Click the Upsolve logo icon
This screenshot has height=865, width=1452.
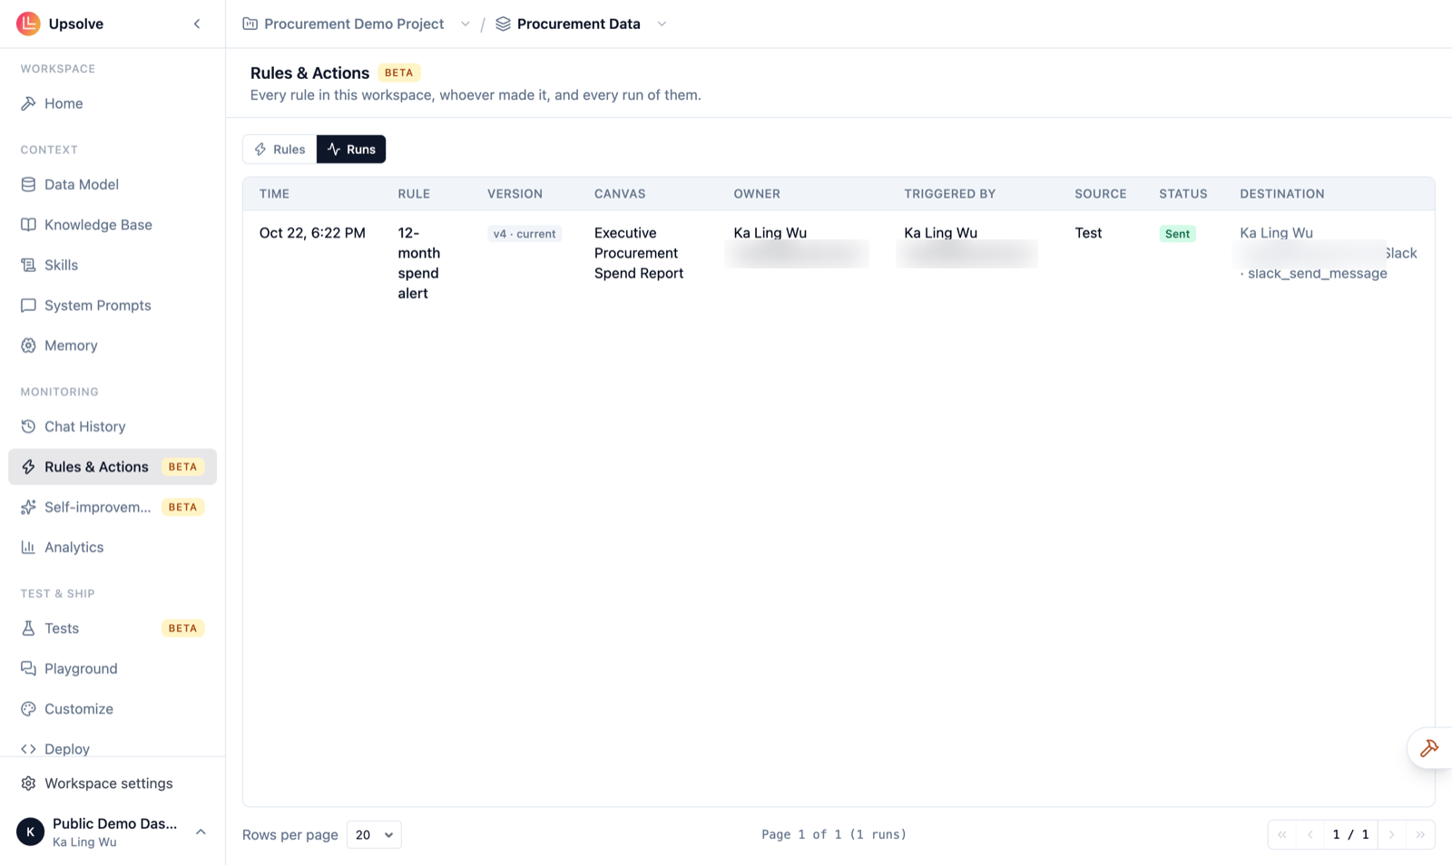click(28, 24)
